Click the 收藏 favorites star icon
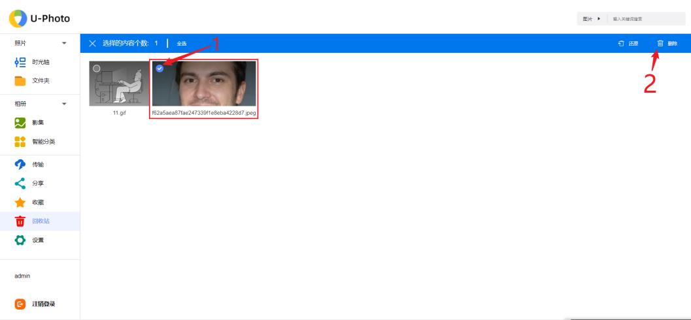The width and height of the screenshot is (691, 320). coord(20,202)
